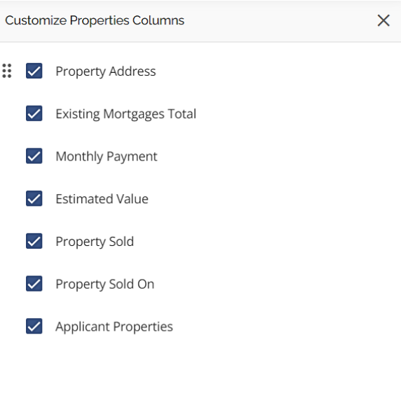Click blank area below the Applicant Properties row
This screenshot has width=401, height=400.
[x=200, y=368]
